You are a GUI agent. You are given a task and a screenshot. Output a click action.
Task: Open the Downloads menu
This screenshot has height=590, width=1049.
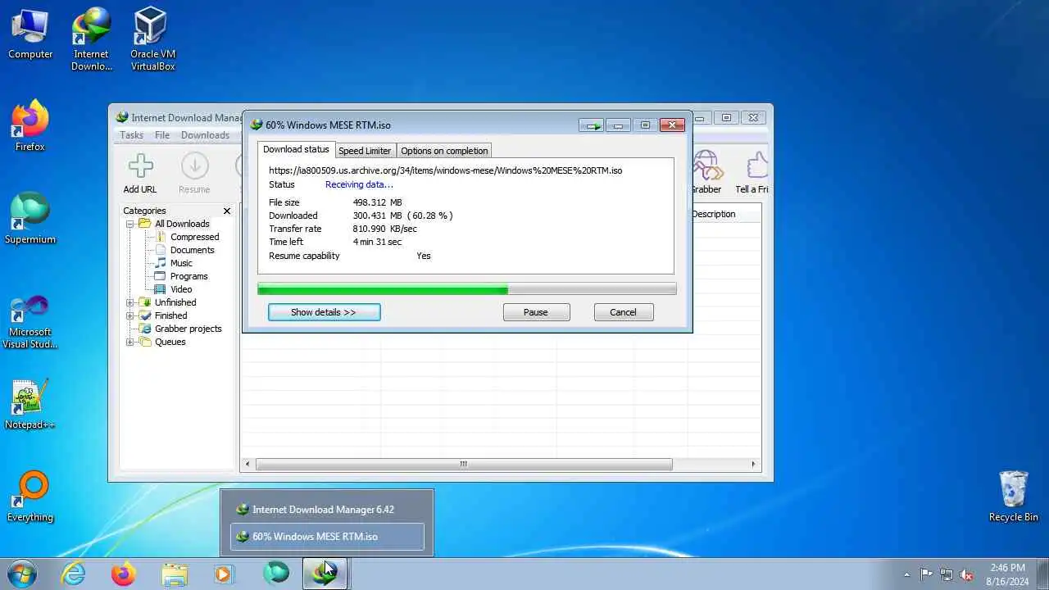click(x=205, y=135)
